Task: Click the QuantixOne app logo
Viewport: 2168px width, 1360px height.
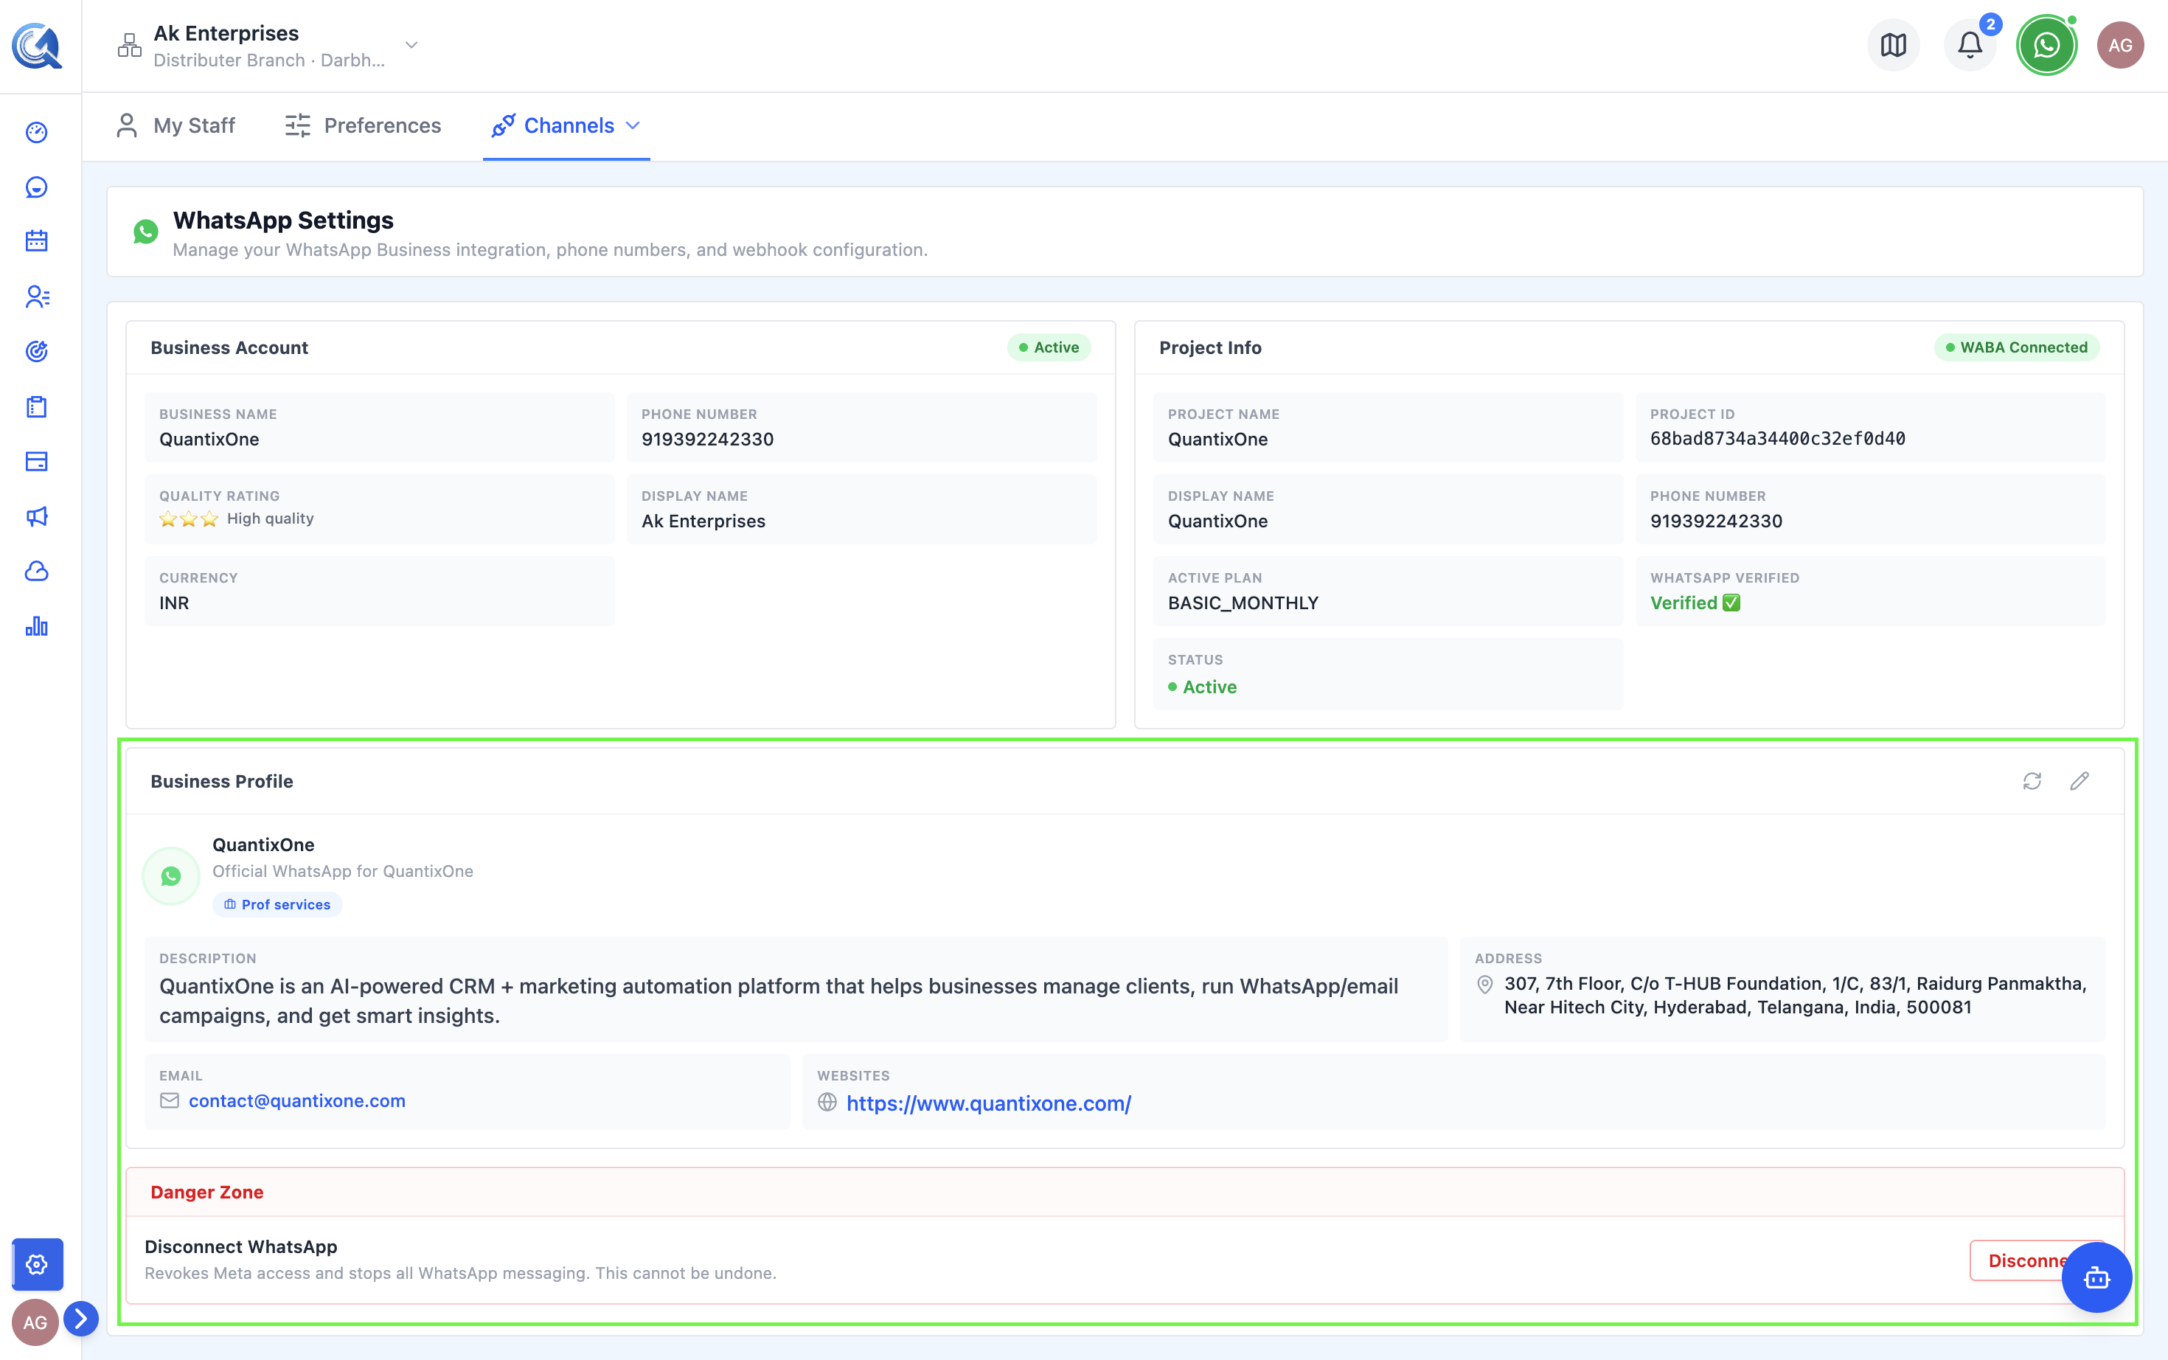Action: point(37,45)
